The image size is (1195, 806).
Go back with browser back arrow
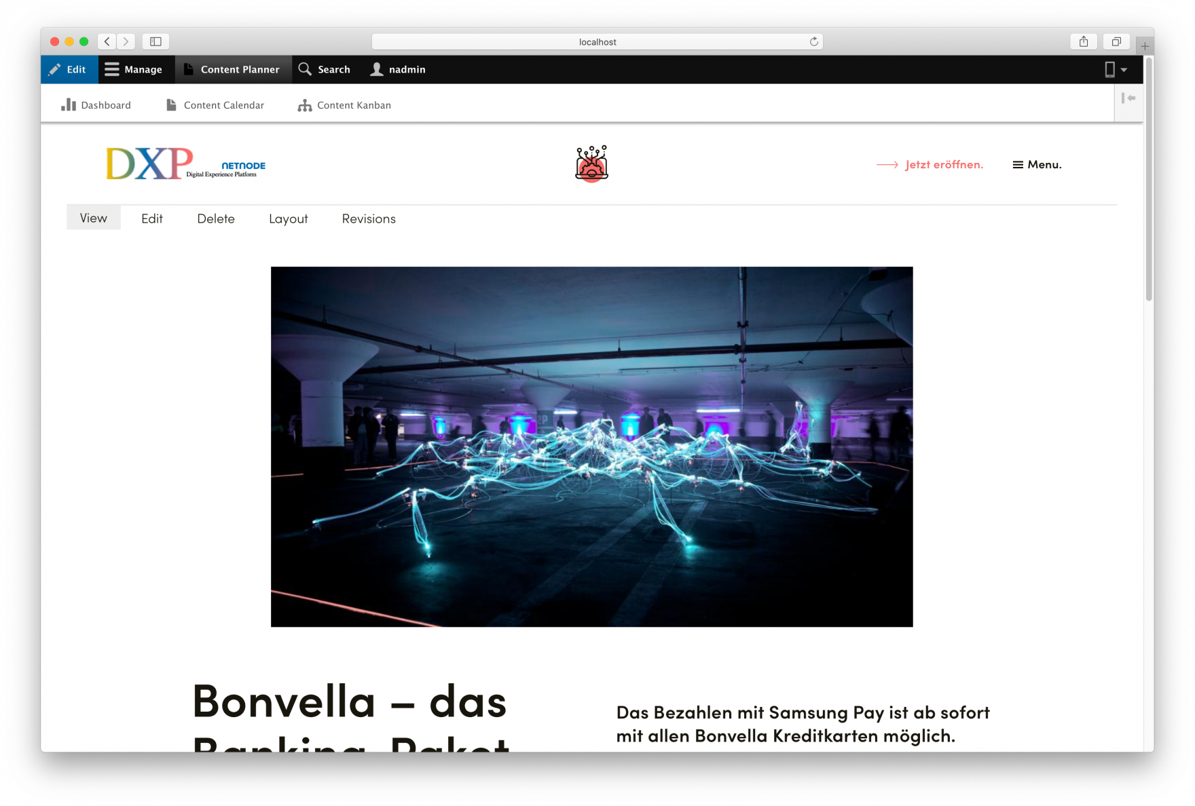coord(107,41)
